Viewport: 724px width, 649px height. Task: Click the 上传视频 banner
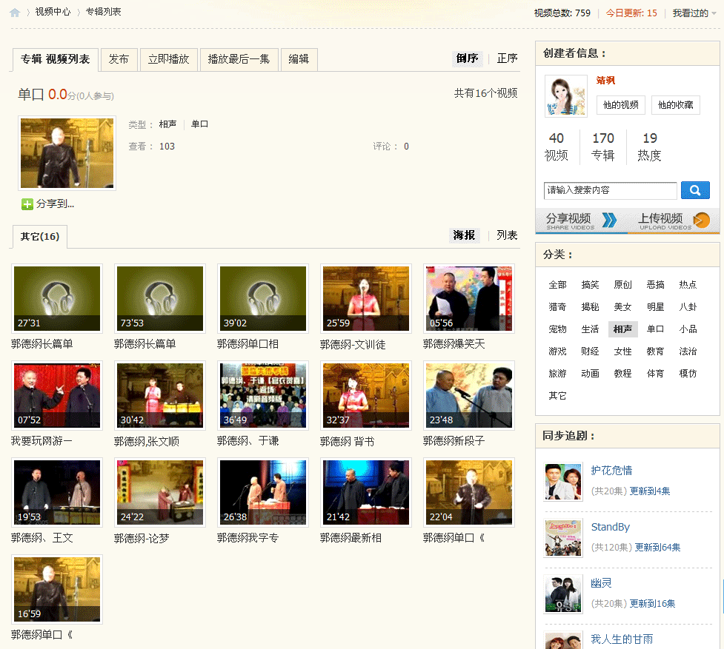pyautogui.click(x=674, y=221)
